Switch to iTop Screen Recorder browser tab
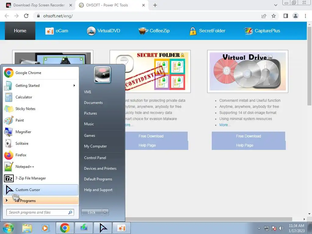This screenshot has width=312, height=234. coord(39,5)
